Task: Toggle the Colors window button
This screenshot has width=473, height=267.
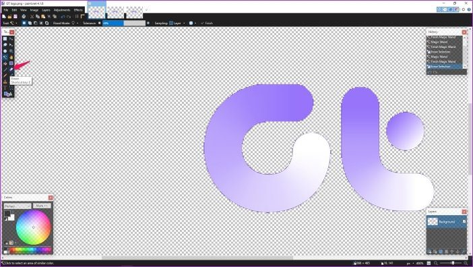Action: 456,9
